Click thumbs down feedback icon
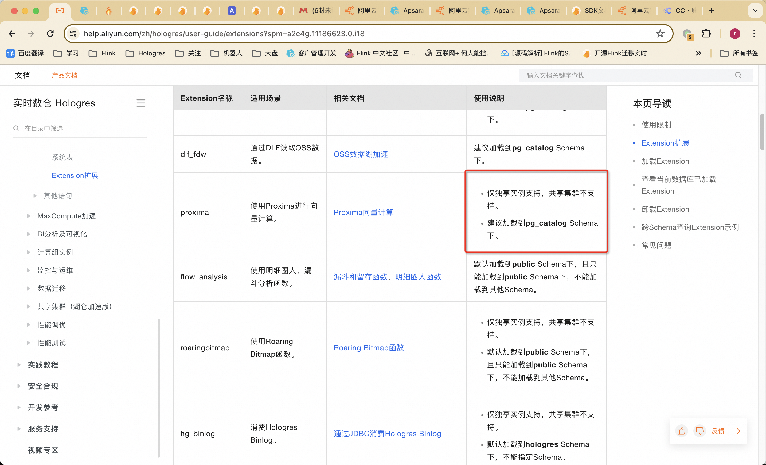 (x=699, y=431)
